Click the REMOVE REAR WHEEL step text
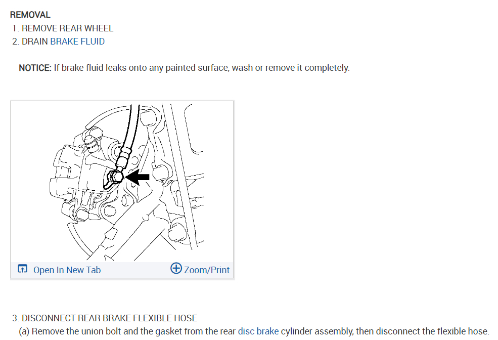Viewport: 498px width, 340px height. pyautogui.click(x=67, y=28)
